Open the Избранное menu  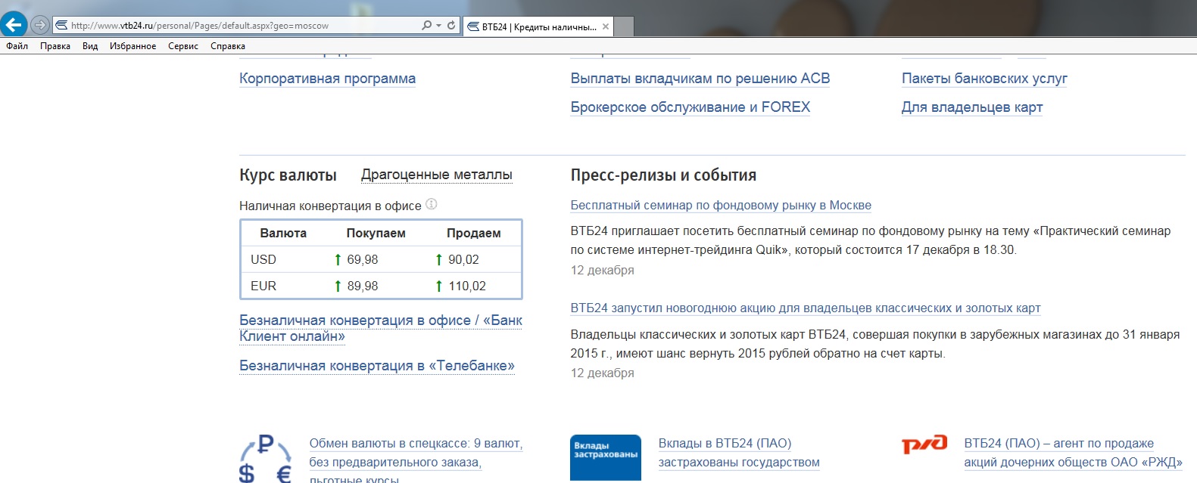click(132, 46)
